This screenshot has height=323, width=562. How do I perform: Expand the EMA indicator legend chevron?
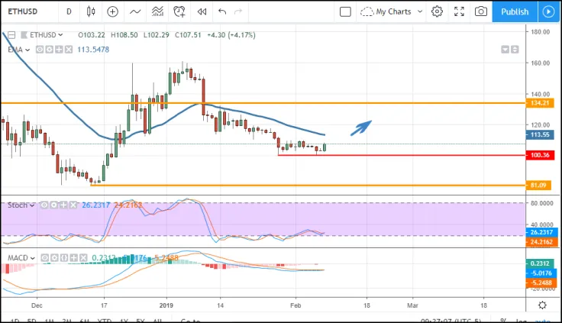[28, 50]
